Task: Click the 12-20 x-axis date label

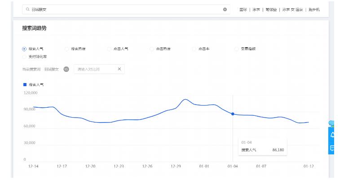Action: pos(90,166)
